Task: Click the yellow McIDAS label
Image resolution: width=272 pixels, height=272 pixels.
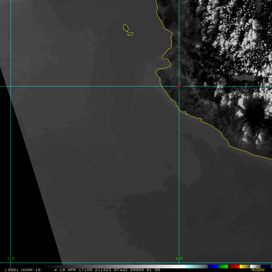Action: [258, 270]
